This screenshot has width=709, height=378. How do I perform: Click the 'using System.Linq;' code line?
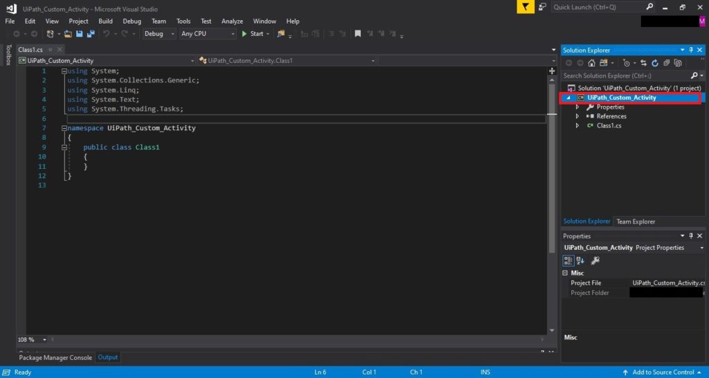[103, 90]
